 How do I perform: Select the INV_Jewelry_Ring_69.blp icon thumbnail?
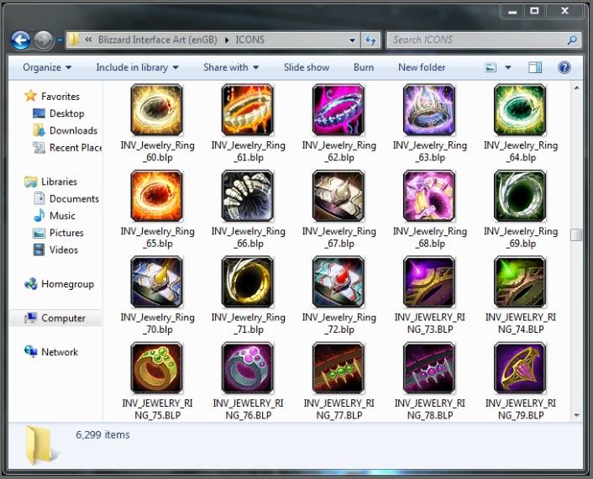520,196
